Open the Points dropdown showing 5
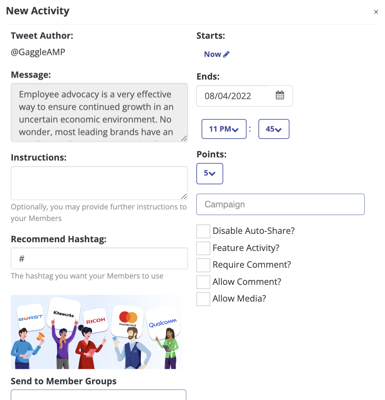The image size is (385, 400). click(x=210, y=173)
